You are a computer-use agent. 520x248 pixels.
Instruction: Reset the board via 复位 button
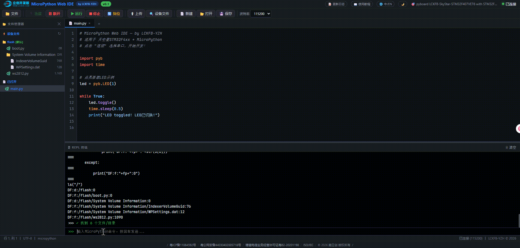(x=114, y=14)
